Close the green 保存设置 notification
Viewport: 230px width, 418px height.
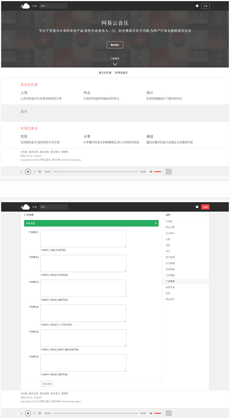click(156, 223)
